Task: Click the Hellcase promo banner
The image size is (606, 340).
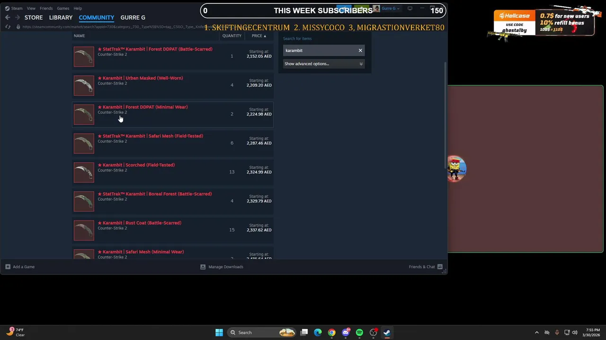Action: click(x=544, y=23)
